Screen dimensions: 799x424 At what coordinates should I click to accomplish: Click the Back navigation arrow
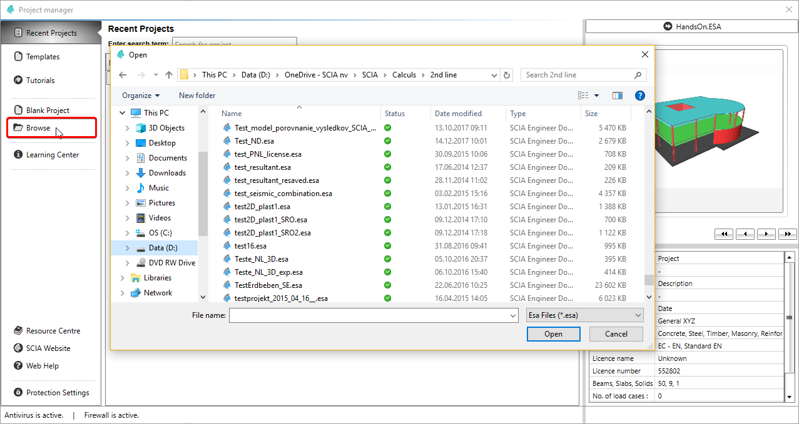tap(123, 75)
